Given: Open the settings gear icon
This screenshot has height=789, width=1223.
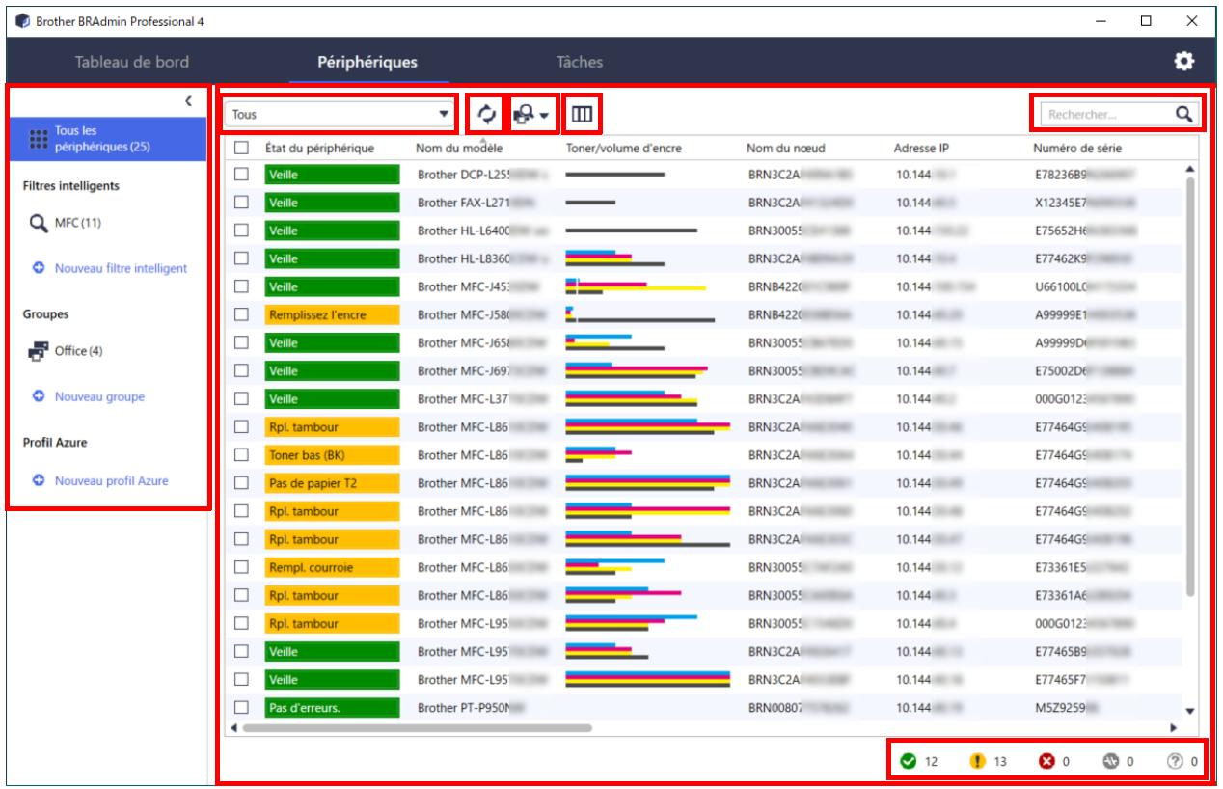Looking at the screenshot, I should click(1183, 61).
